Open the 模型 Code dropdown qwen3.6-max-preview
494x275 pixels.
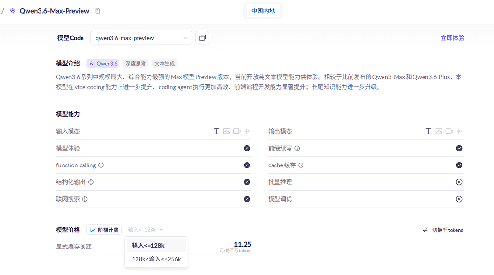(141, 38)
